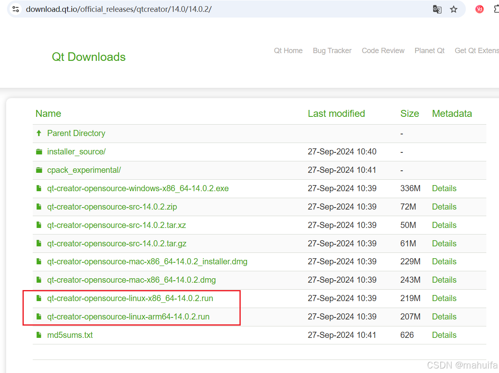
Task: Click the cpack_experimental folder icon
Action: [x=39, y=170]
